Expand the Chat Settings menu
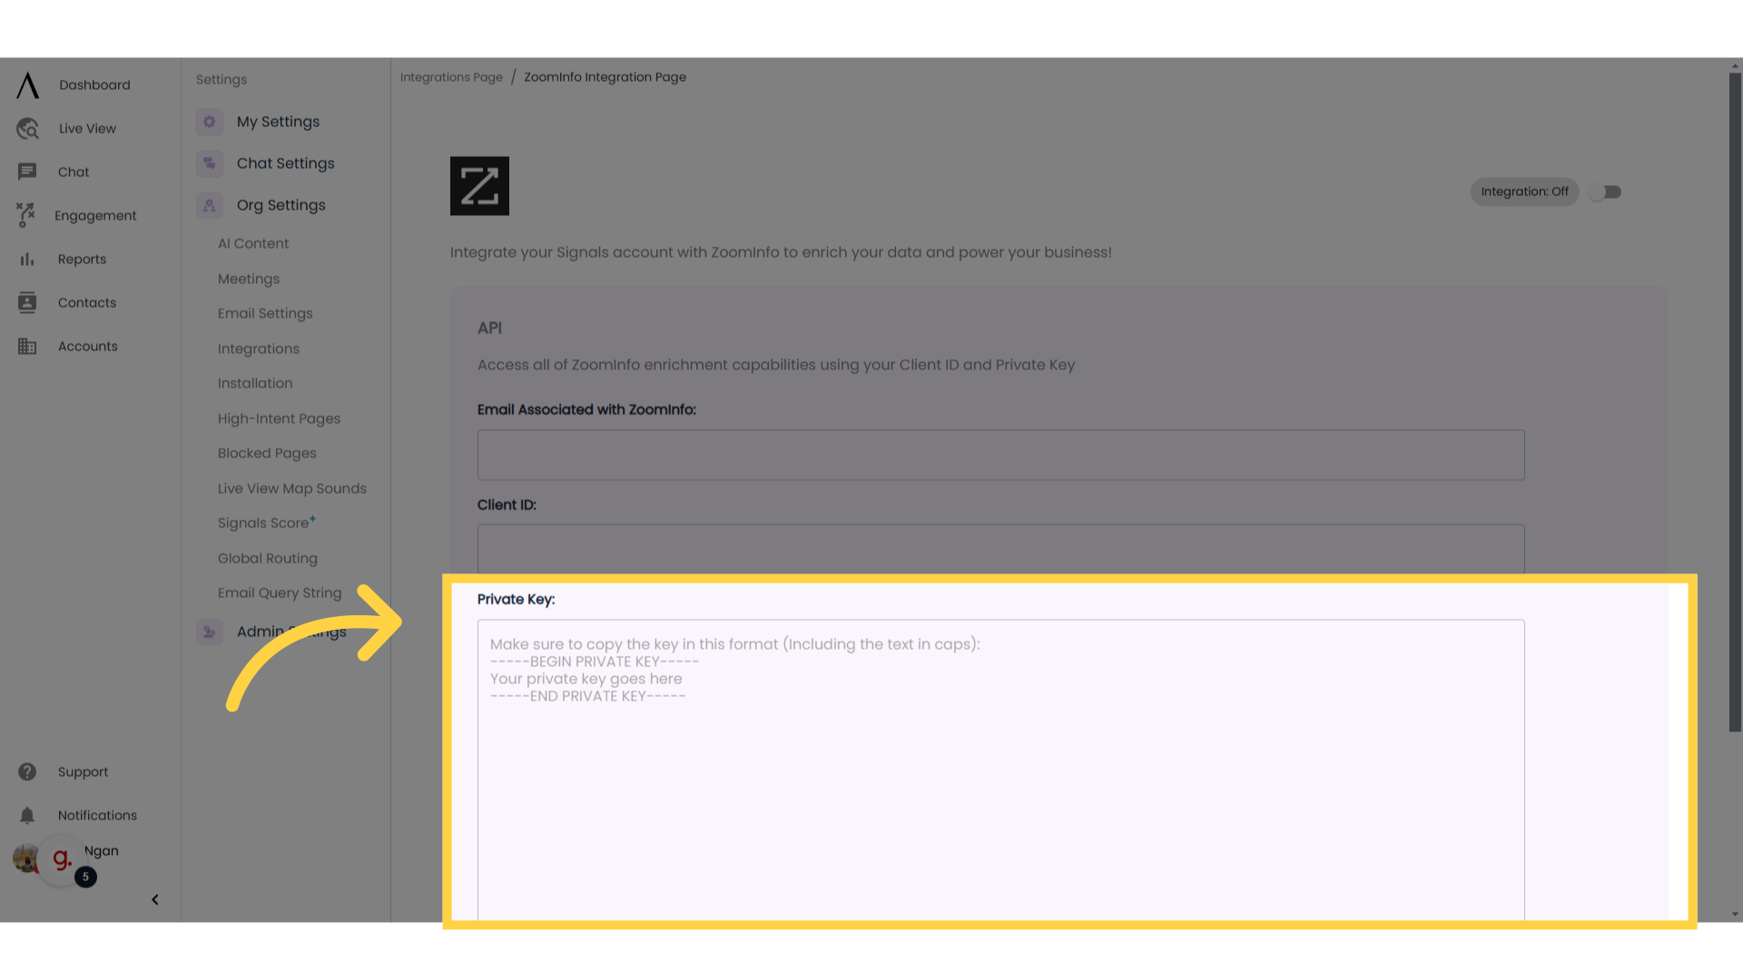Image resolution: width=1743 pixels, height=980 pixels. [285, 162]
